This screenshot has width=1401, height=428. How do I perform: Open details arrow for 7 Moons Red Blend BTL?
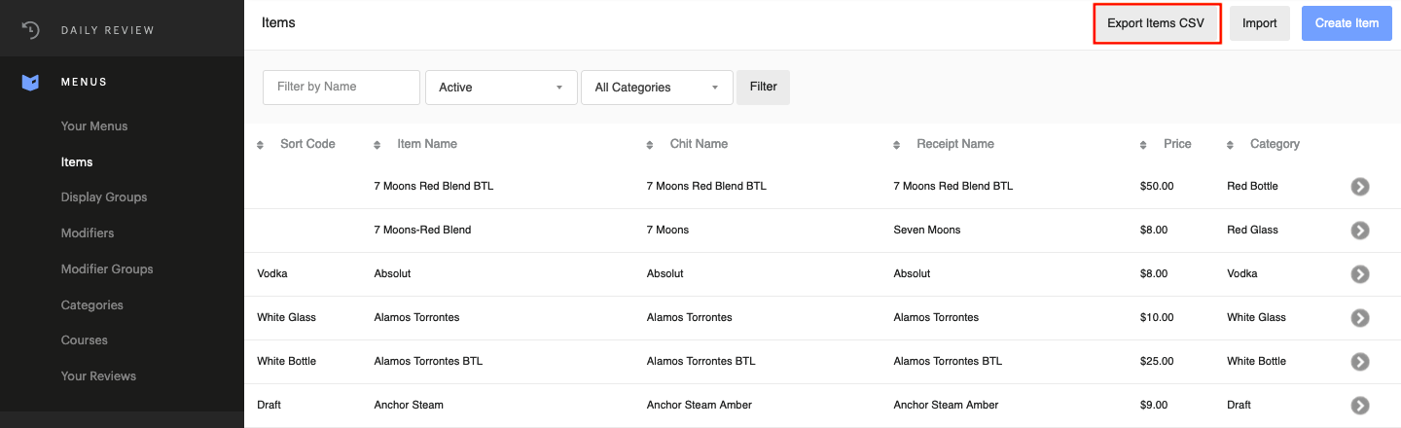(x=1359, y=187)
